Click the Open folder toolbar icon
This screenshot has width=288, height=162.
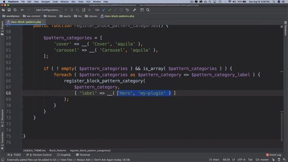(x=3, y=10)
